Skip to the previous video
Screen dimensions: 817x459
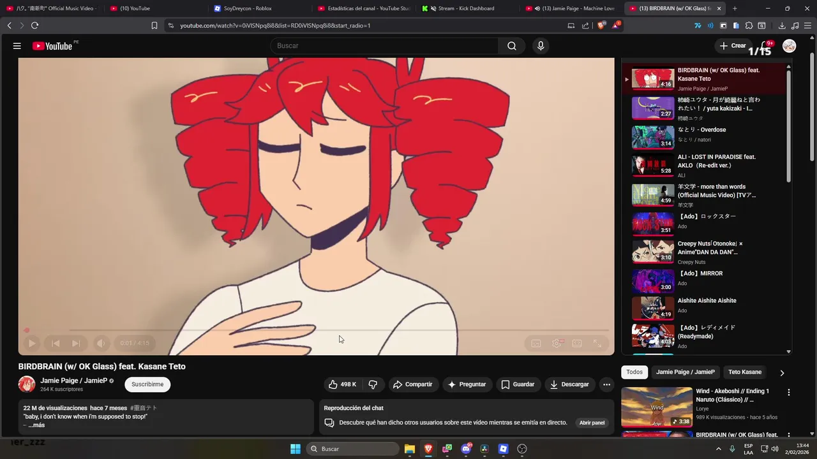[56, 343]
